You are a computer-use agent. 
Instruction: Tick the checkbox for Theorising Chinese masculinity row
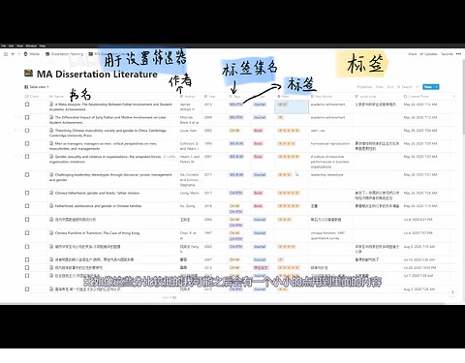[x=27, y=131]
